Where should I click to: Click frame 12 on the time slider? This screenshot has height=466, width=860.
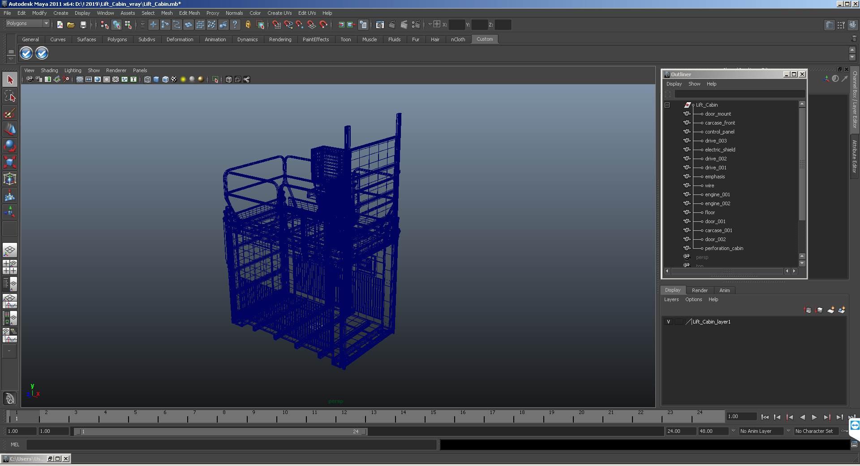point(344,417)
